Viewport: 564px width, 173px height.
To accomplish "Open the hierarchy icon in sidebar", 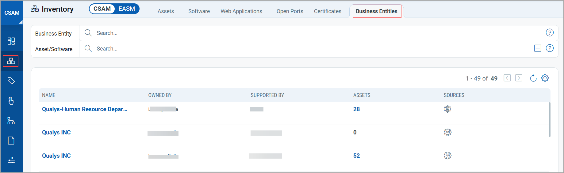I will pos(11,121).
